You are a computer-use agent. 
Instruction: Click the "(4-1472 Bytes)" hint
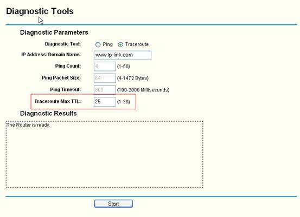tap(133, 78)
